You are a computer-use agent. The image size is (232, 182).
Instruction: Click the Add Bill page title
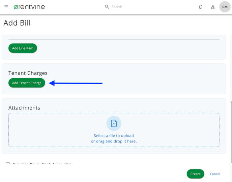17,23
